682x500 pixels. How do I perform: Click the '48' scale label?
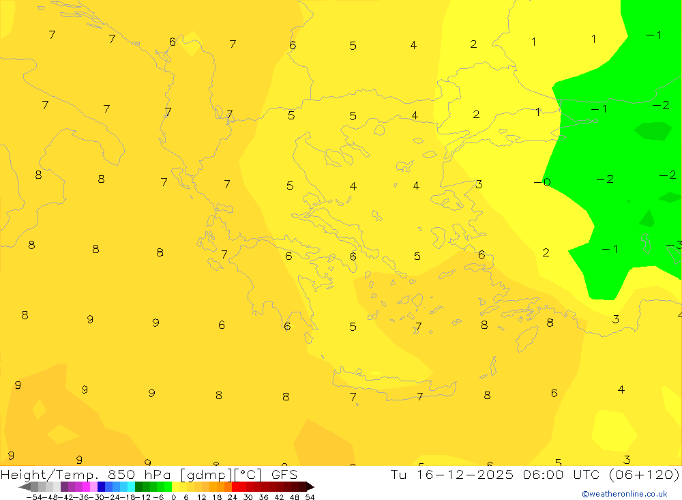point(295,497)
